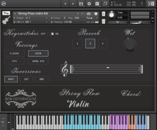Toggle the PV performance view button
The height and width of the screenshot is (130, 157).
(x=153, y=21)
